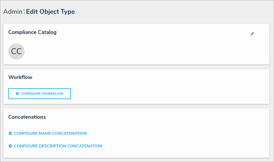Click the gray gap between Compliance Catalog and Workflow cards
274x162 pixels.
click(x=136, y=67)
